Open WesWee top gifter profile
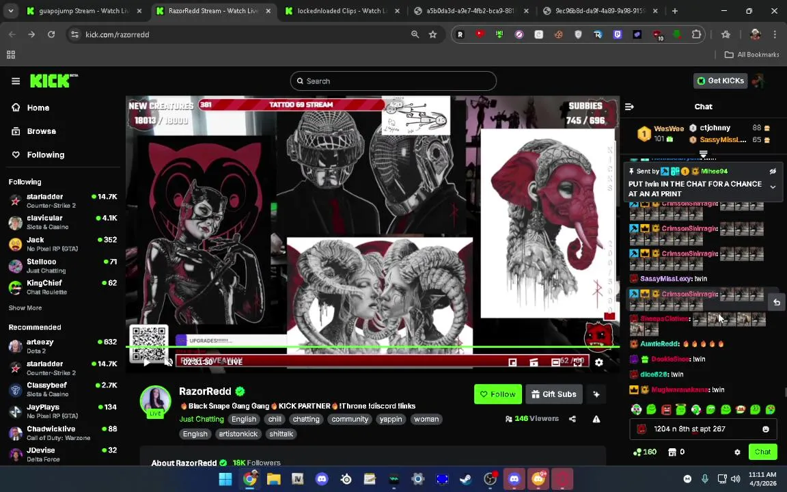This screenshot has height=492, width=787. pyautogui.click(x=661, y=133)
